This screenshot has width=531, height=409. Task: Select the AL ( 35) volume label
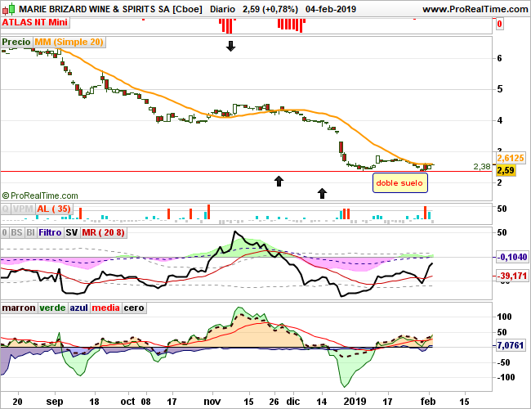coord(54,209)
